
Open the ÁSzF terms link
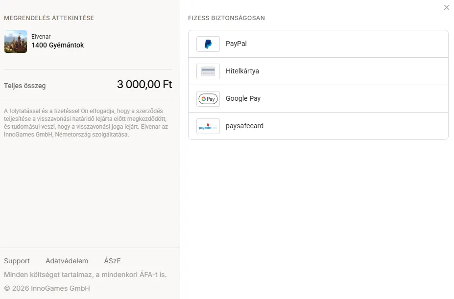click(x=112, y=260)
